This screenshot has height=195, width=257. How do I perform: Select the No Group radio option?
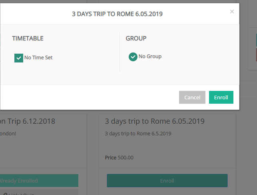133,57
